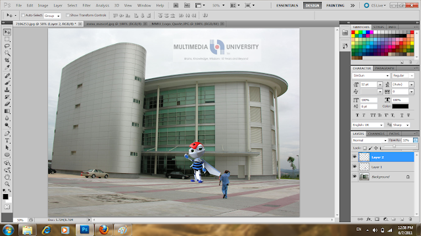Open CS Live menu button
Screen dimensions: 421x236
375,5
